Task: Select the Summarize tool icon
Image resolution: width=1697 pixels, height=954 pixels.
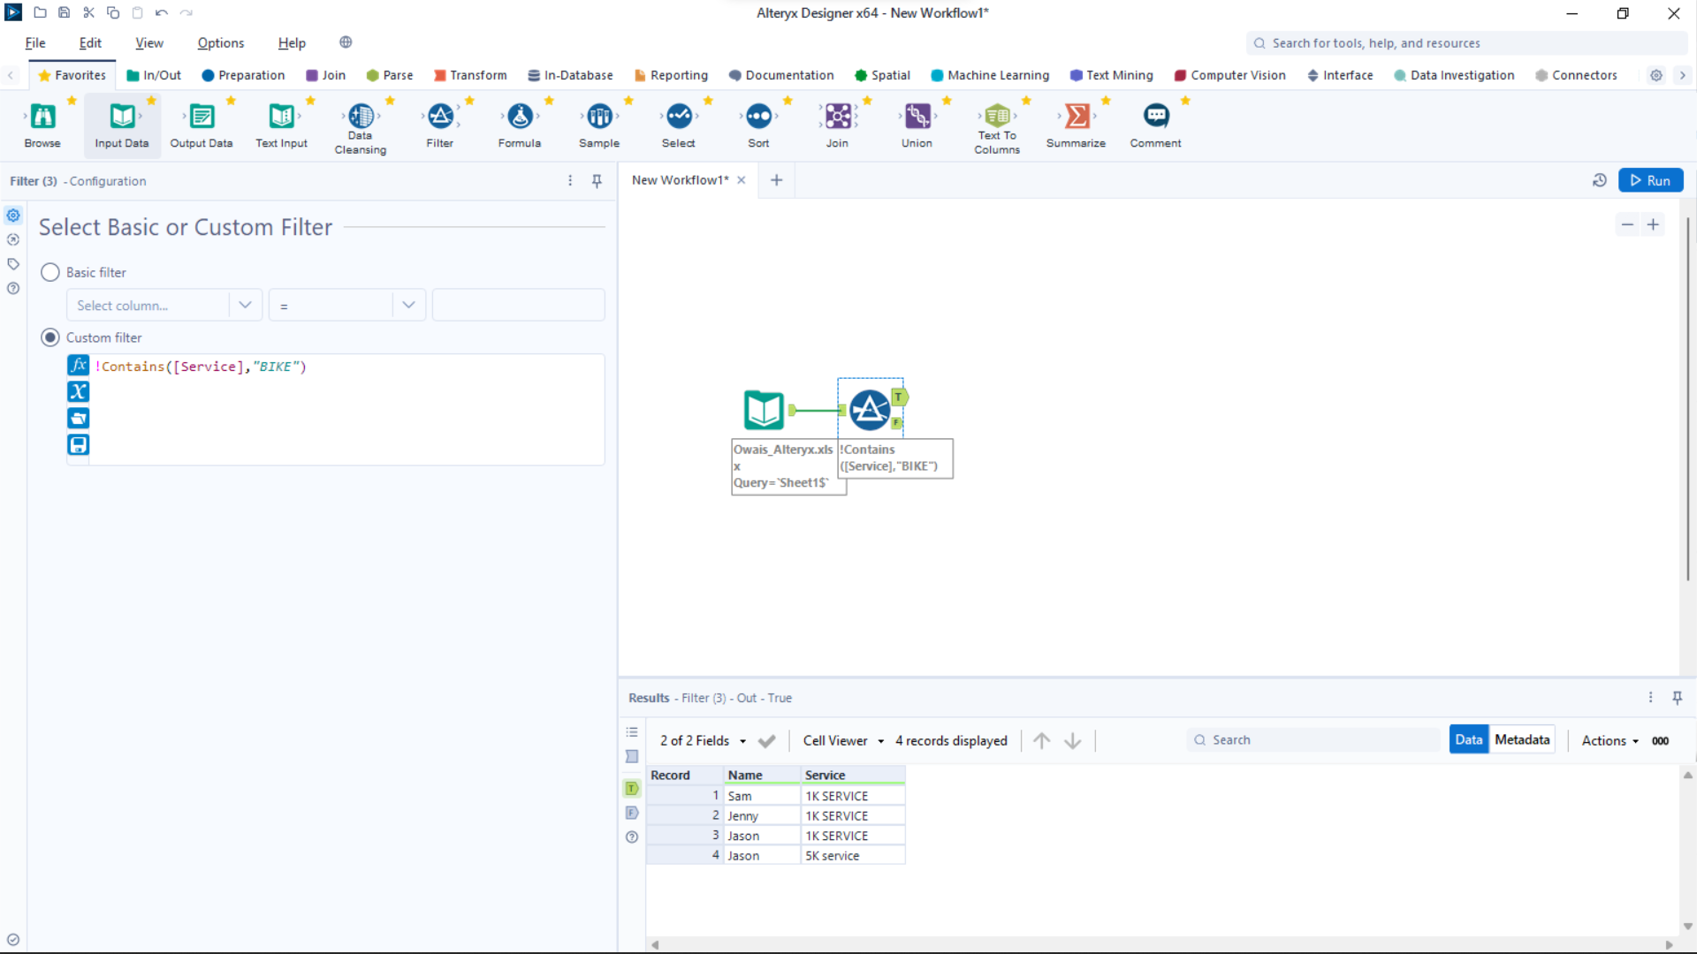Action: 1076,117
